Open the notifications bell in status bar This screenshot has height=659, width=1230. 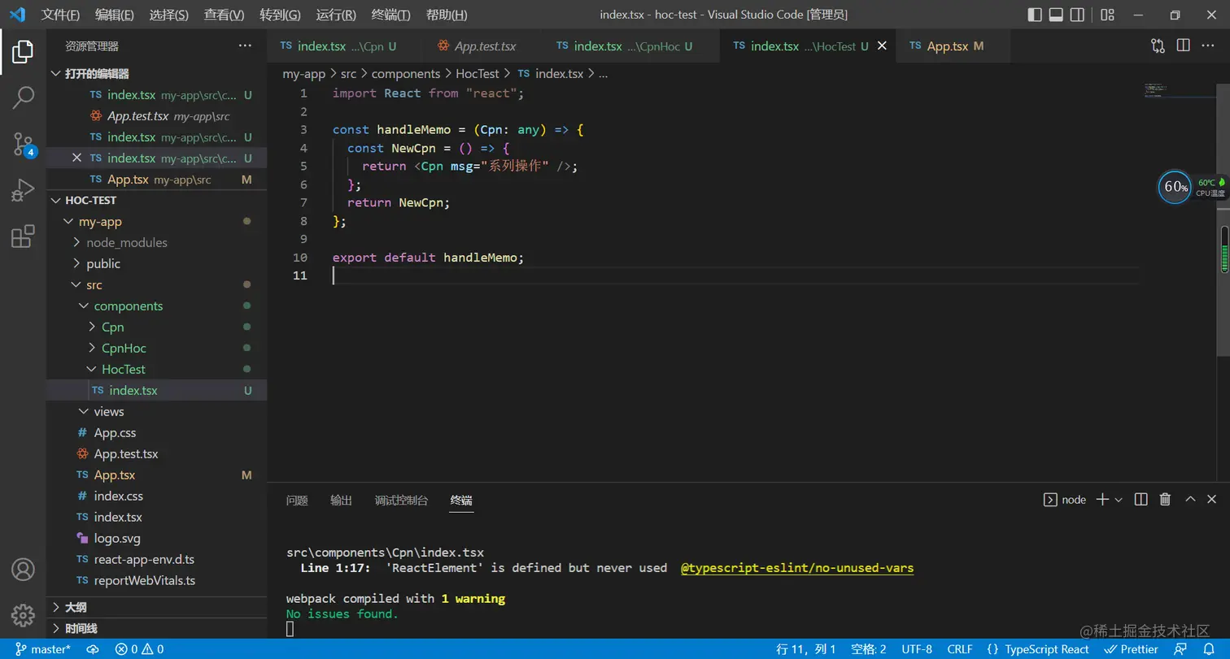[1209, 649]
